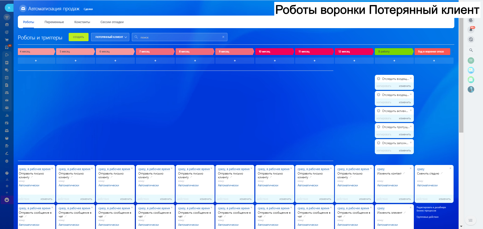Open the help question mark icon

point(7,173)
